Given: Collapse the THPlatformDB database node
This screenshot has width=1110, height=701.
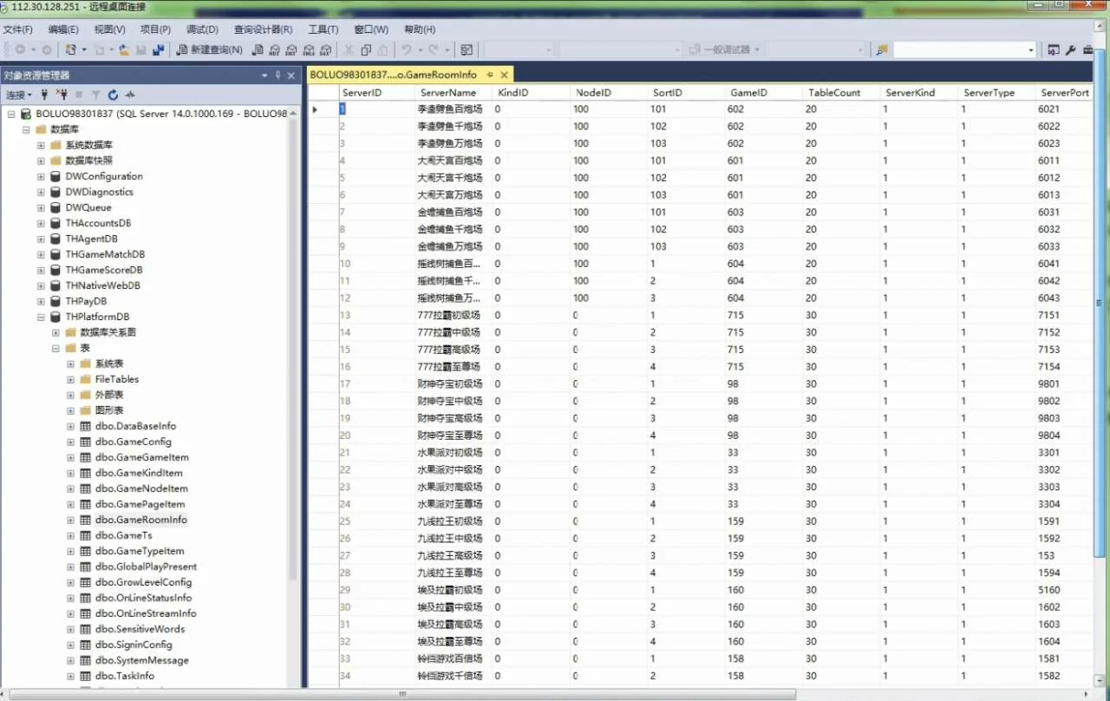Looking at the screenshot, I should [x=41, y=317].
